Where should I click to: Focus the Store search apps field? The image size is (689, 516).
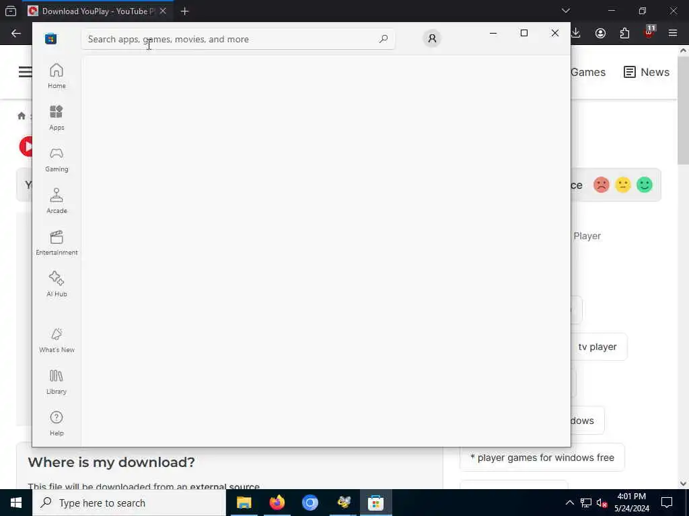click(x=238, y=39)
